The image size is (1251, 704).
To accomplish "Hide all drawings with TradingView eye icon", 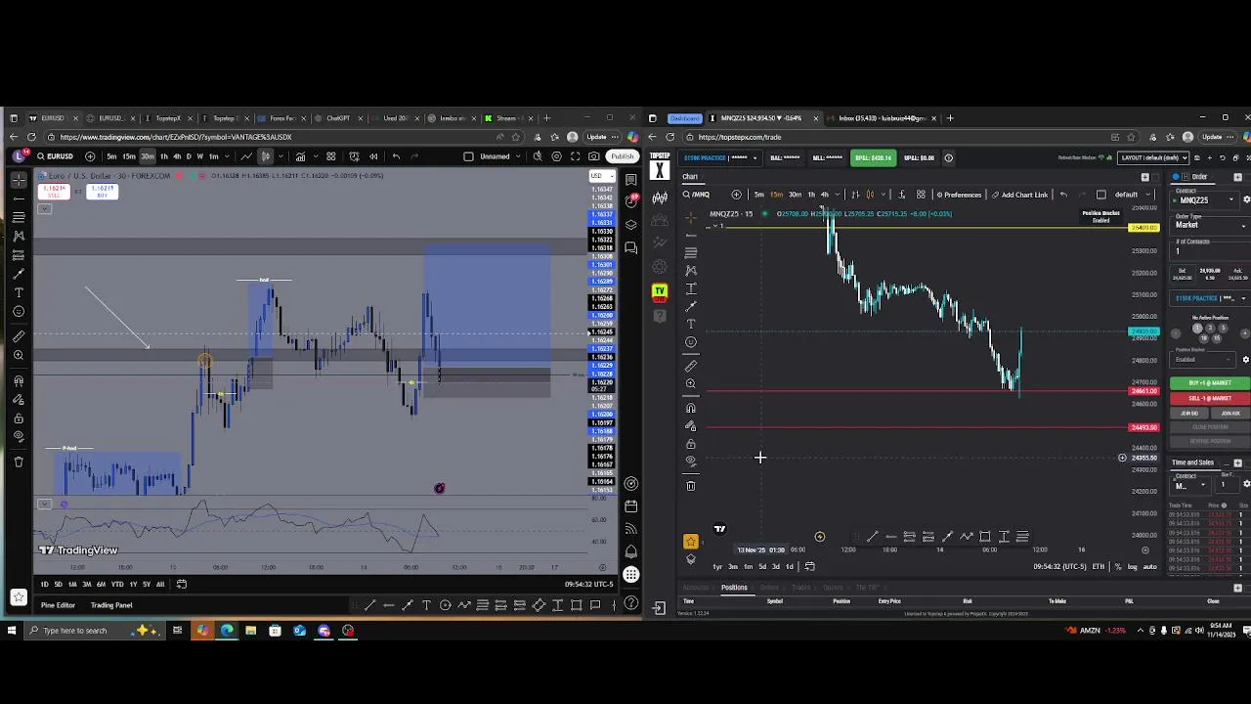I will tap(19, 436).
